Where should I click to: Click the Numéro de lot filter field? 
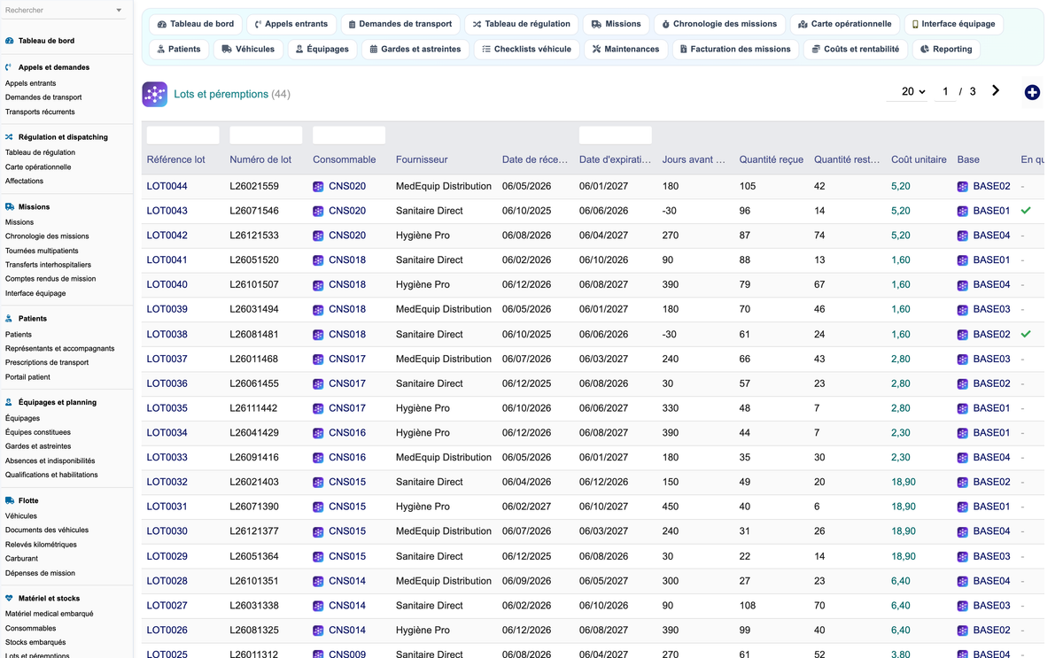coord(266,135)
